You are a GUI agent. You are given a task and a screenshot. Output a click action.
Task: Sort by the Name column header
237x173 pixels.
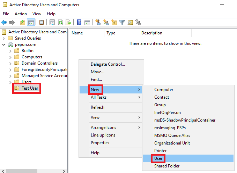coord(87,33)
